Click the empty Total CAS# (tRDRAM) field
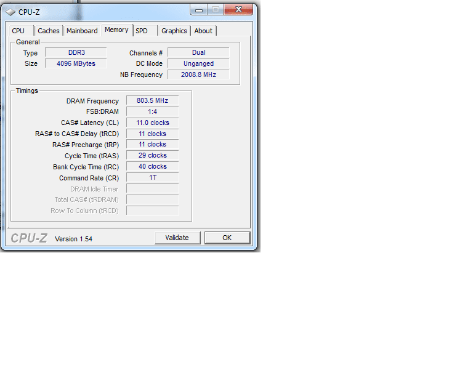The image size is (473, 378). pos(153,199)
